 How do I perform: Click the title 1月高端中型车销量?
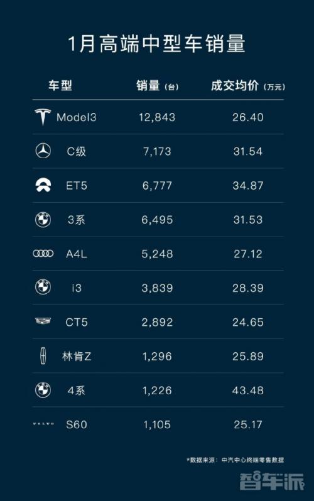click(156, 44)
